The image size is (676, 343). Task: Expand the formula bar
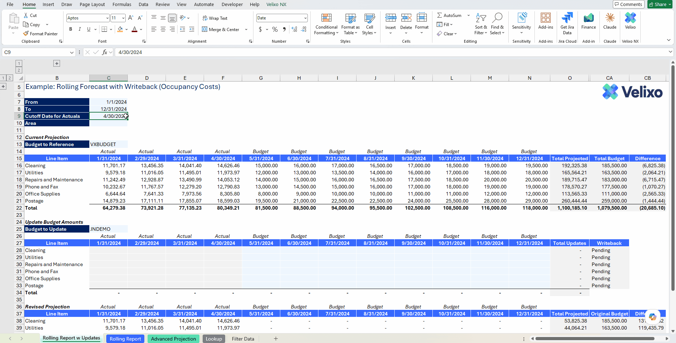(x=670, y=52)
